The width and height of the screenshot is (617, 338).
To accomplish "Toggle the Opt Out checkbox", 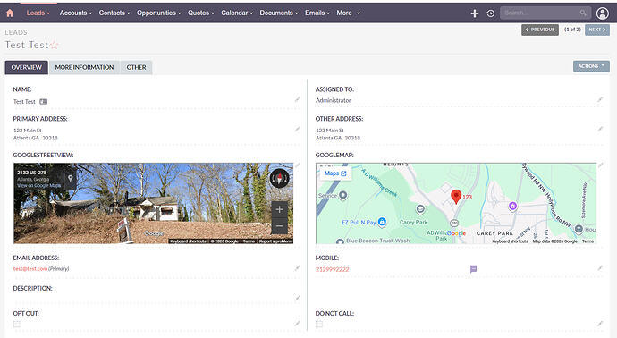I will pyautogui.click(x=16, y=325).
